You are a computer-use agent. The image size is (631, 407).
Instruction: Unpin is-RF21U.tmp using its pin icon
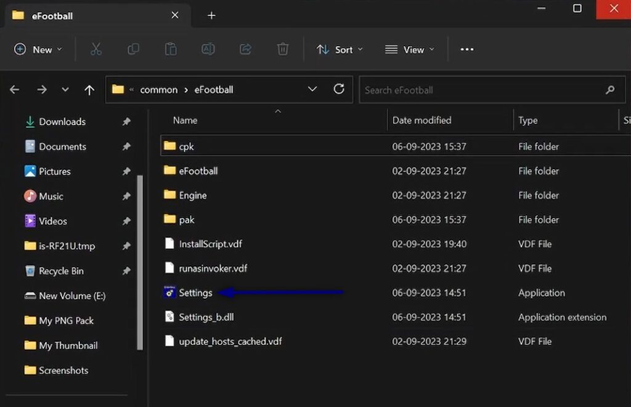click(126, 245)
